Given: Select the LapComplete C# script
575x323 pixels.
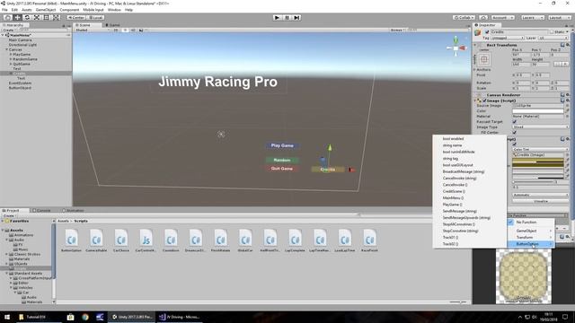Looking at the screenshot, I should pyautogui.click(x=295, y=240).
